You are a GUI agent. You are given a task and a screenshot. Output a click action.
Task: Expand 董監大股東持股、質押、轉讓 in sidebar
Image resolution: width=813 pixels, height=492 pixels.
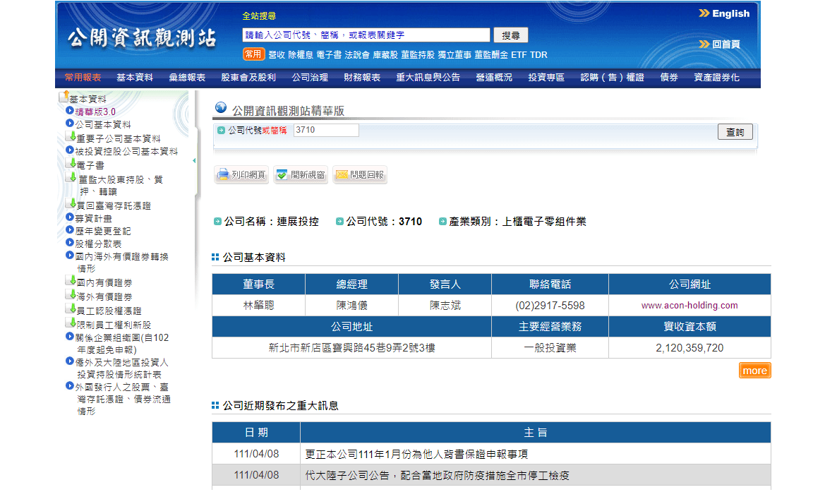pos(71,177)
